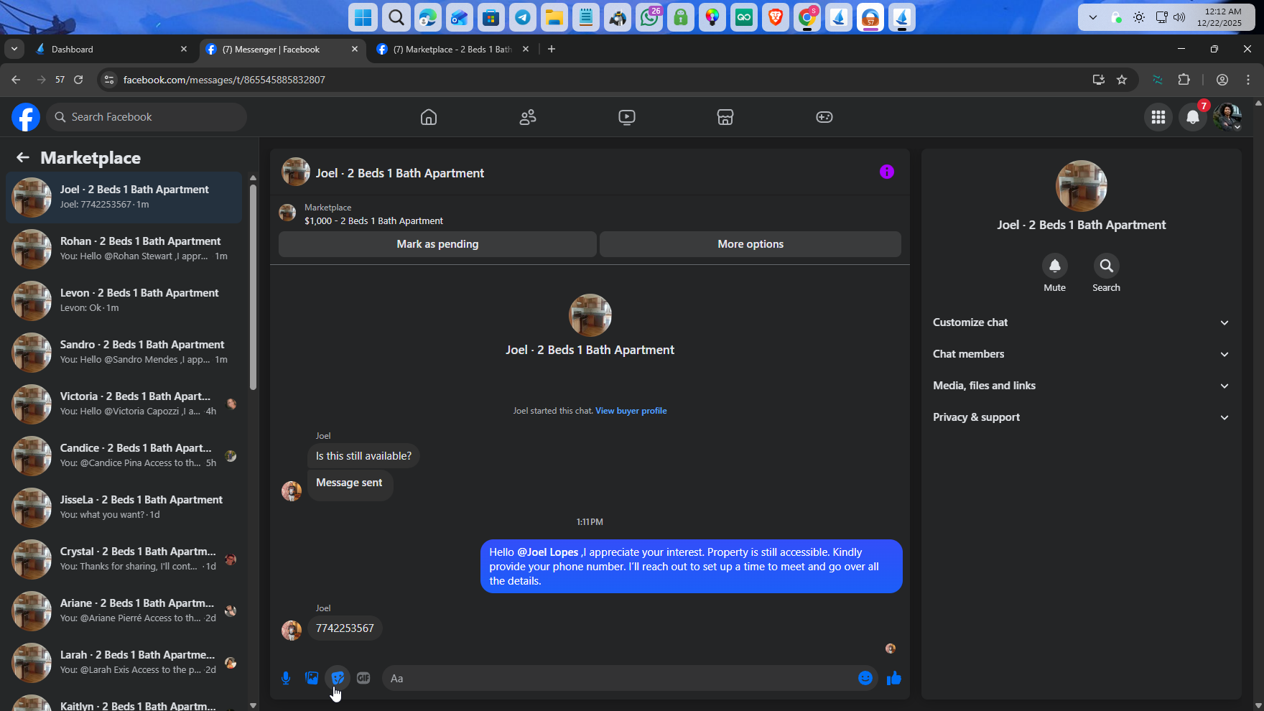
Task: Open the emoji picker in message box
Action: (x=865, y=678)
